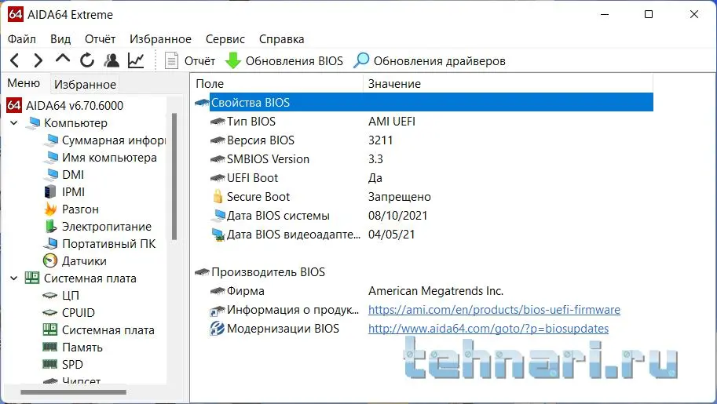Screen dimensions: 717x404
Task: Click the laptop icon next to Портативный ПК
Action: 50,244
